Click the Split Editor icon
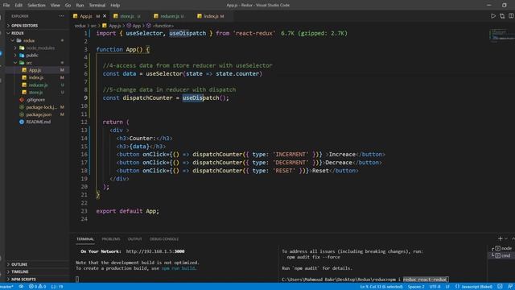Viewport: 515px width, 290px height. pos(511,16)
